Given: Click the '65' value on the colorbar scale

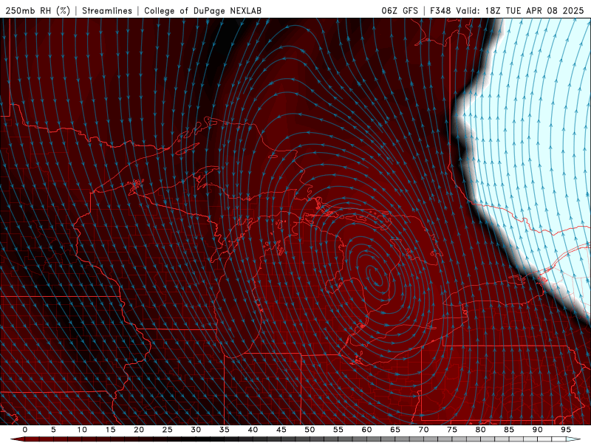Looking at the screenshot, I should (x=395, y=430).
